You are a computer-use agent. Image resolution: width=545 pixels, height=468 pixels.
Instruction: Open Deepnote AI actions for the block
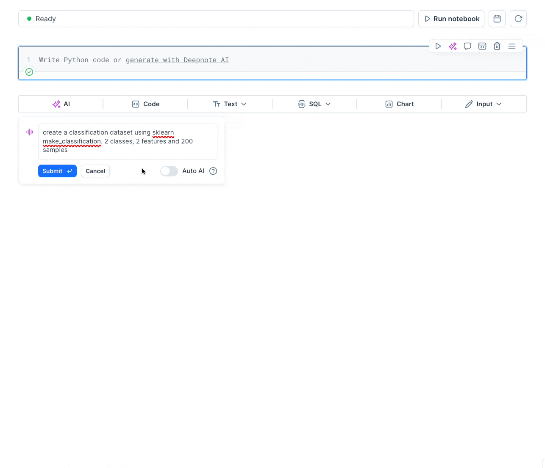click(x=453, y=46)
